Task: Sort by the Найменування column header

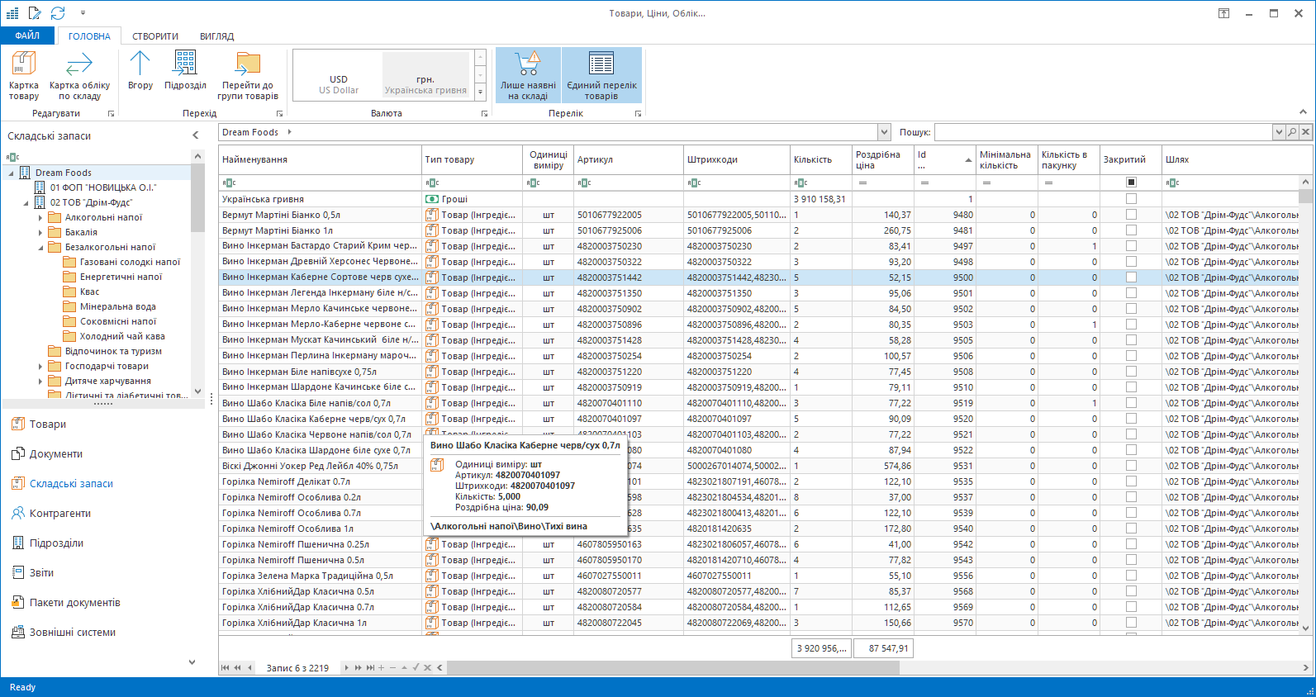Action: click(320, 159)
